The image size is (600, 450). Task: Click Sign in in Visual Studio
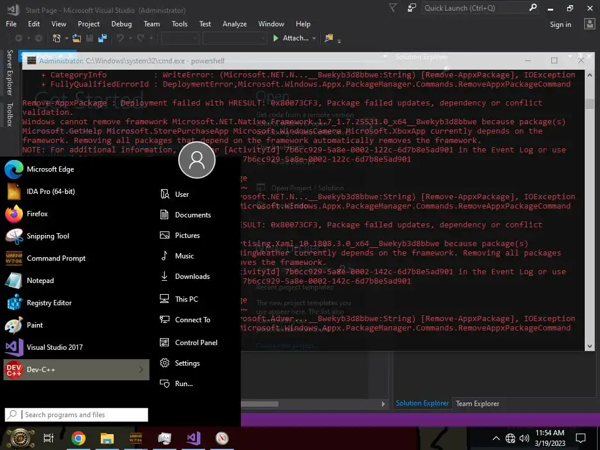pos(560,25)
